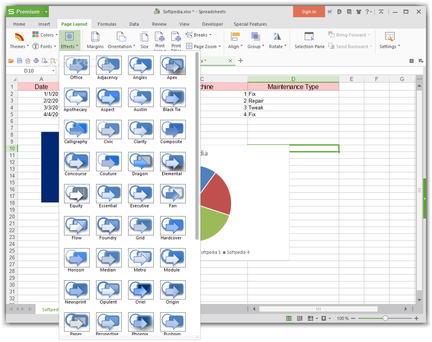
Task: Choose the Calligraphy effect
Action: click(76, 132)
